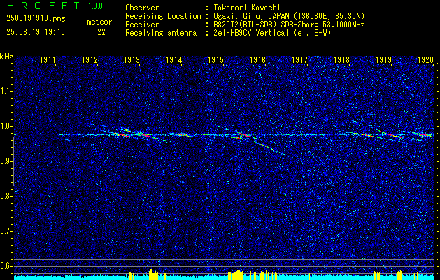Click the Receiving Location label
440x280 pixels.
(163, 16)
